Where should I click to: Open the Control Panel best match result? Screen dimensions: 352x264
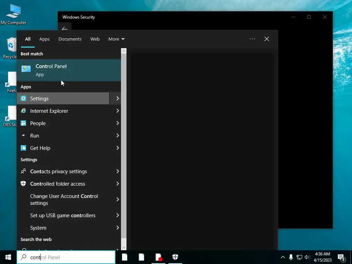pos(69,70)
